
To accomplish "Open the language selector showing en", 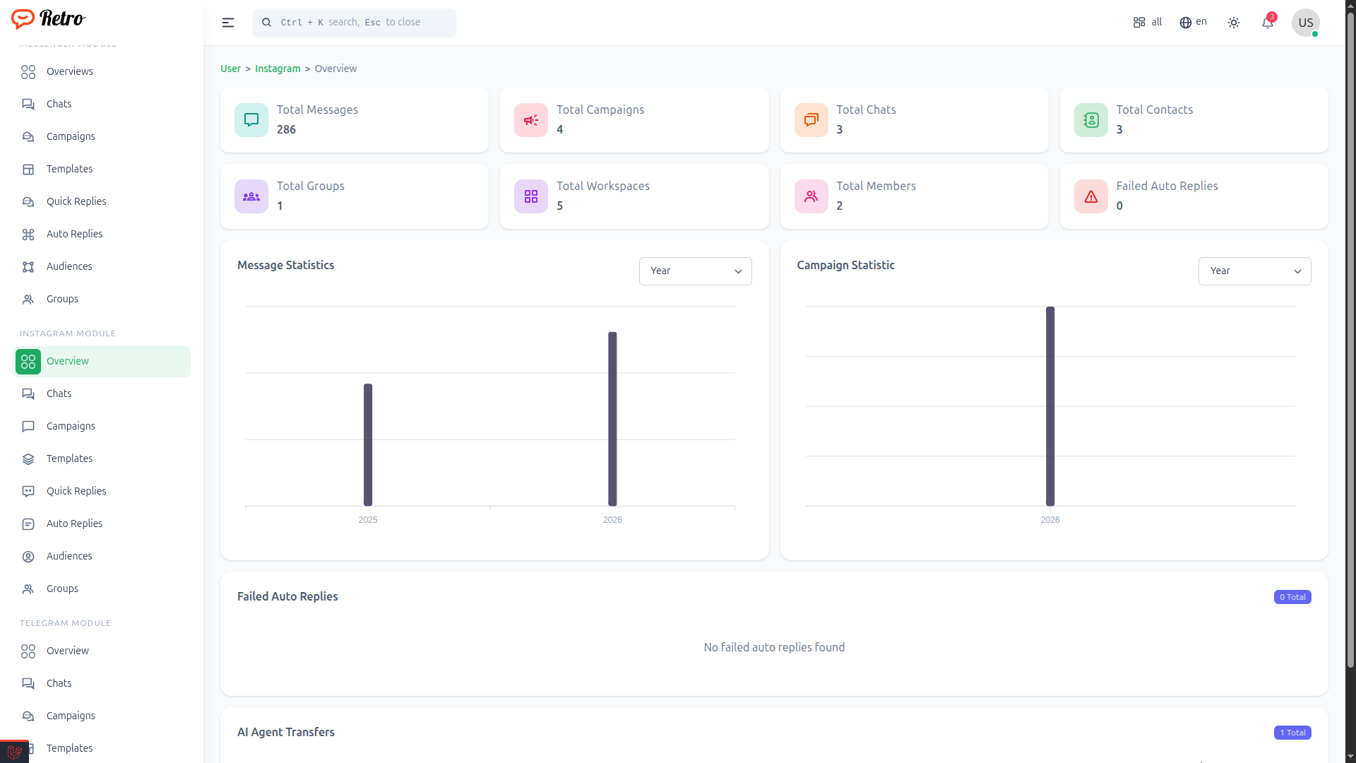I will point(1193,23).
